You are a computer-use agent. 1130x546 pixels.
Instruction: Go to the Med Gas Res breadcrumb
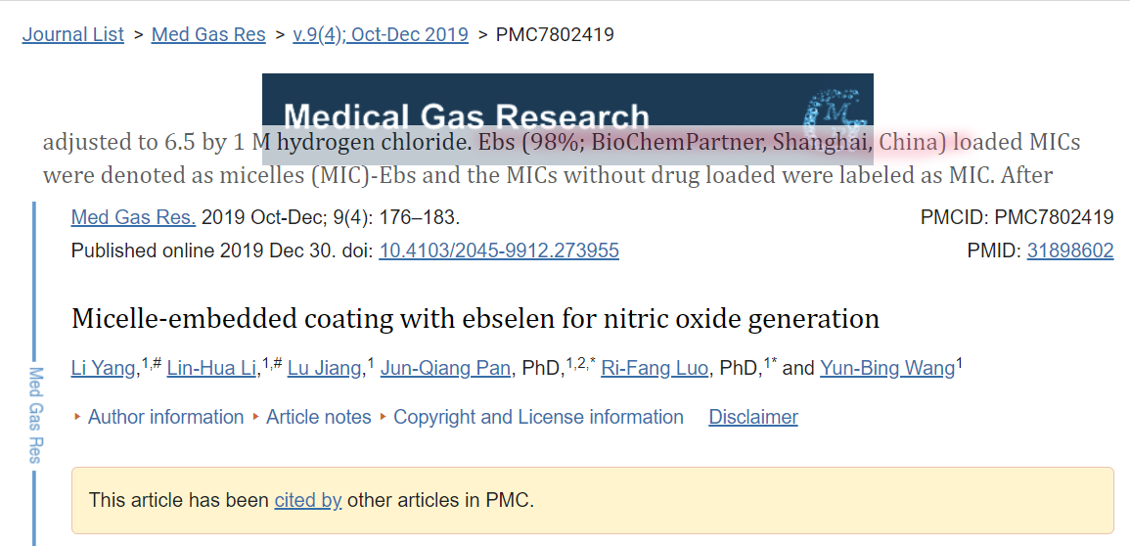(208, 34)
